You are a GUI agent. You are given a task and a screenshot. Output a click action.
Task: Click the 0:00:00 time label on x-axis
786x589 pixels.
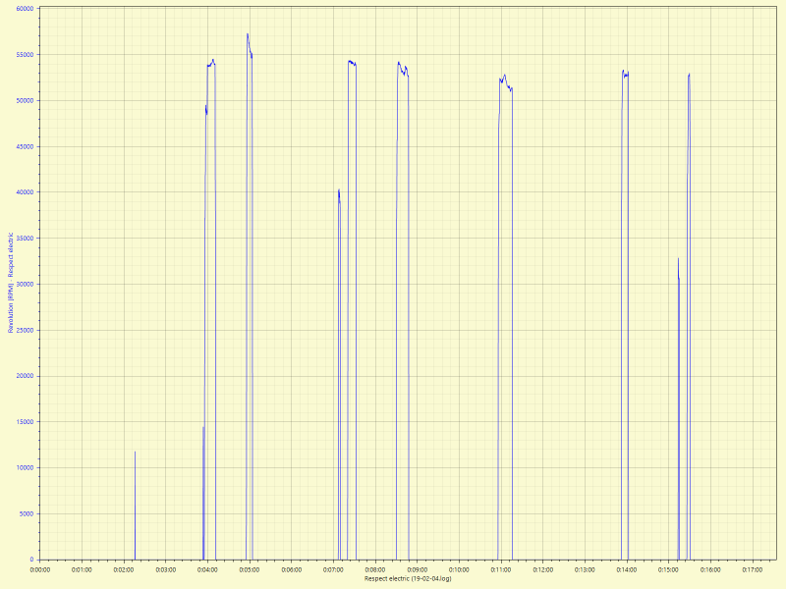point(39,568)
